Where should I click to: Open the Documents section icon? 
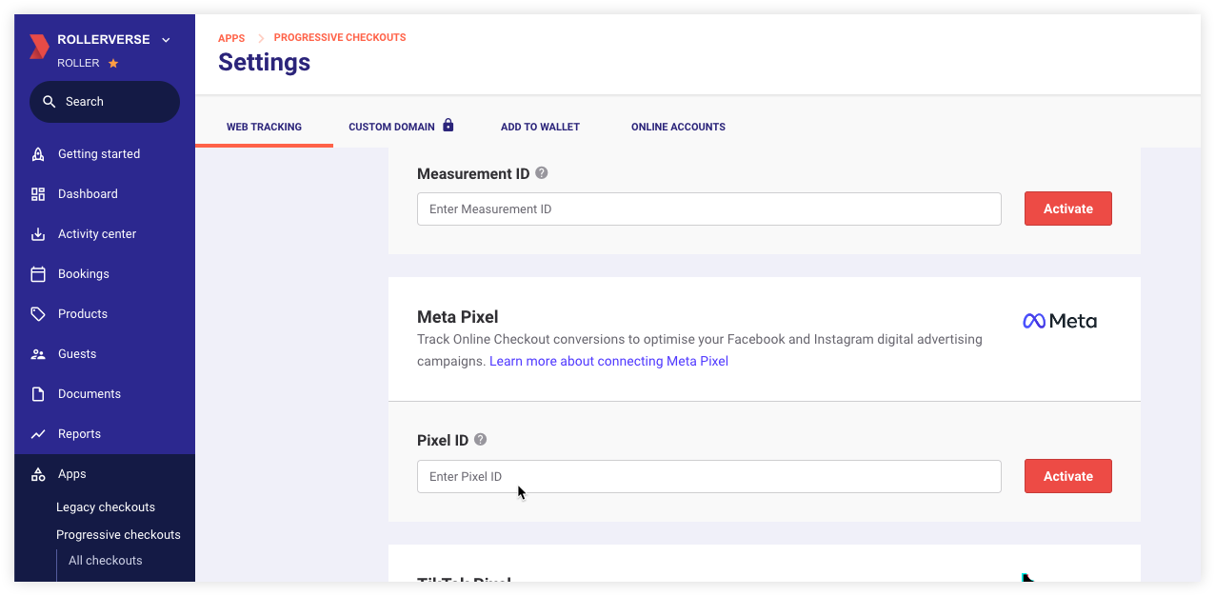click(x=38, y=393)
